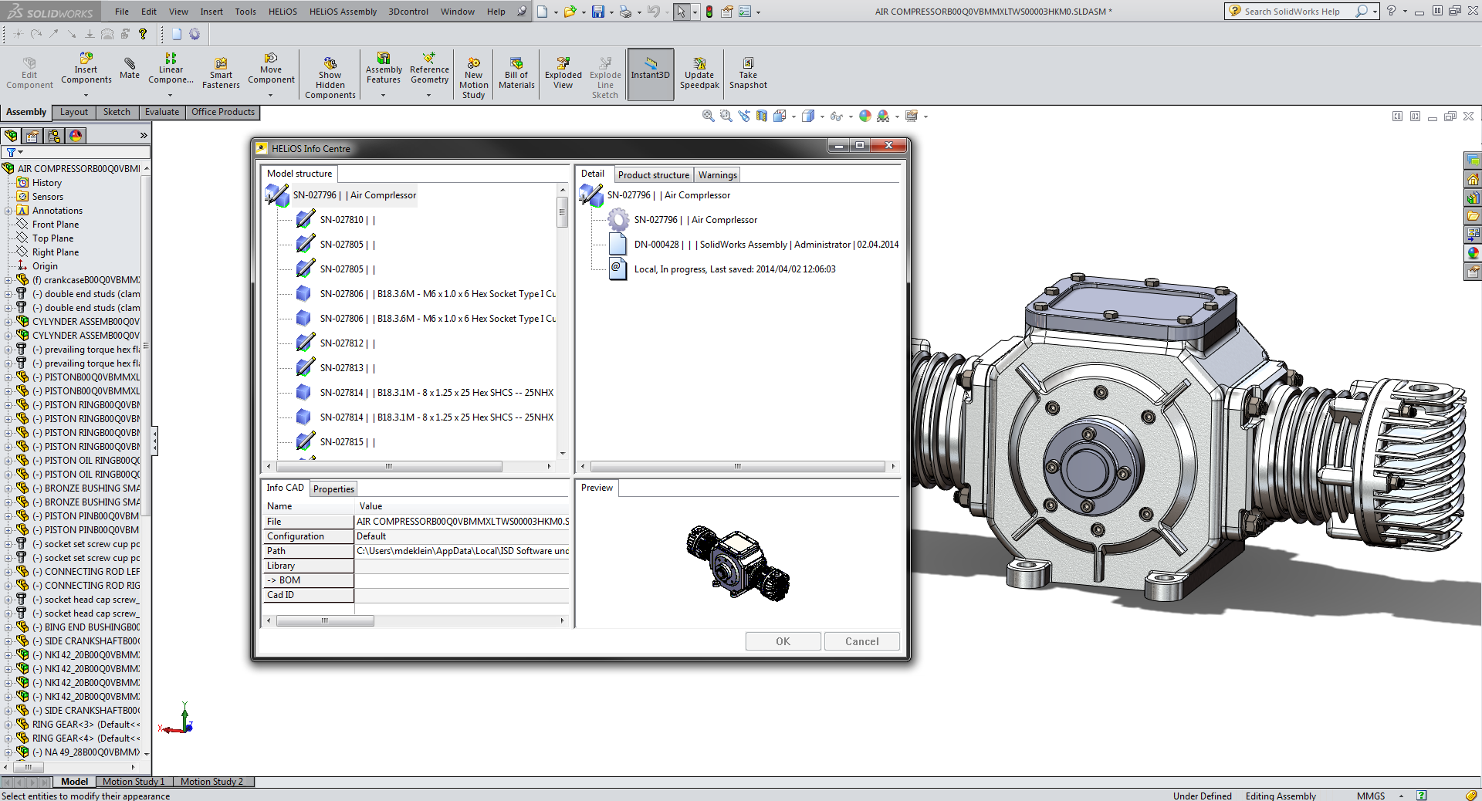Screen dimensions: 1482x801
Task: Cancel the HELiOS Info Centre dialog
Action: 861,641
